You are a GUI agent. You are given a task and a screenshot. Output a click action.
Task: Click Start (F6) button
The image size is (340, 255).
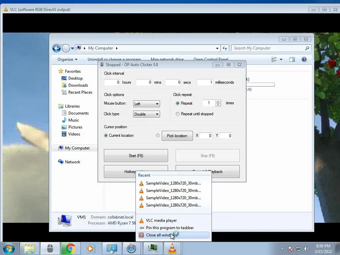pos(136,156)
